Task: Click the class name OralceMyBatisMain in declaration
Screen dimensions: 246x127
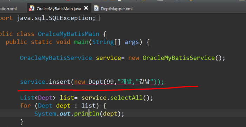Action: tap(68, 34)
